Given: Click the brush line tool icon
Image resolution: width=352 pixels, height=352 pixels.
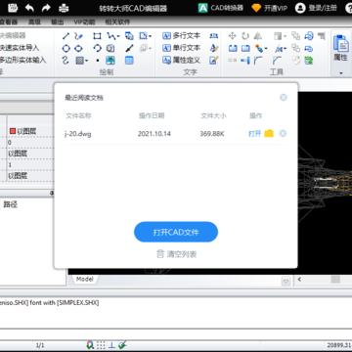Looking at the screenshot, I should click(129, 49).
